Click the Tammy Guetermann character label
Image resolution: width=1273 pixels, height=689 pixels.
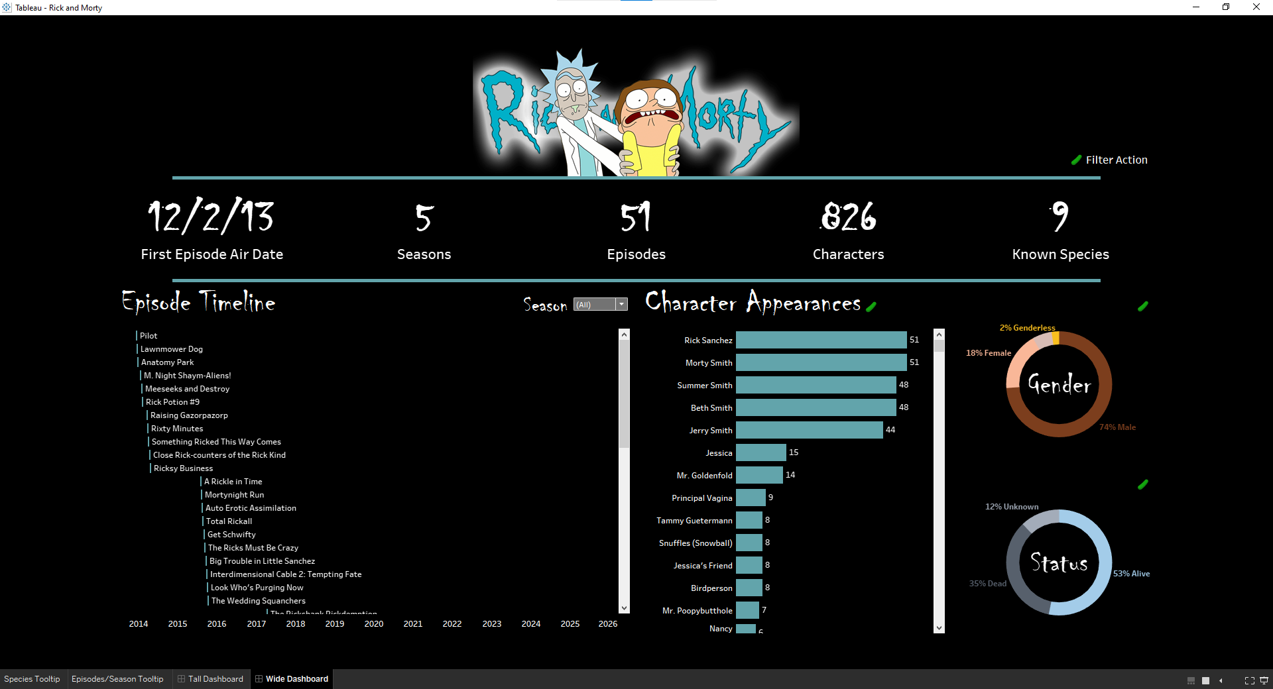click(694, 521)
